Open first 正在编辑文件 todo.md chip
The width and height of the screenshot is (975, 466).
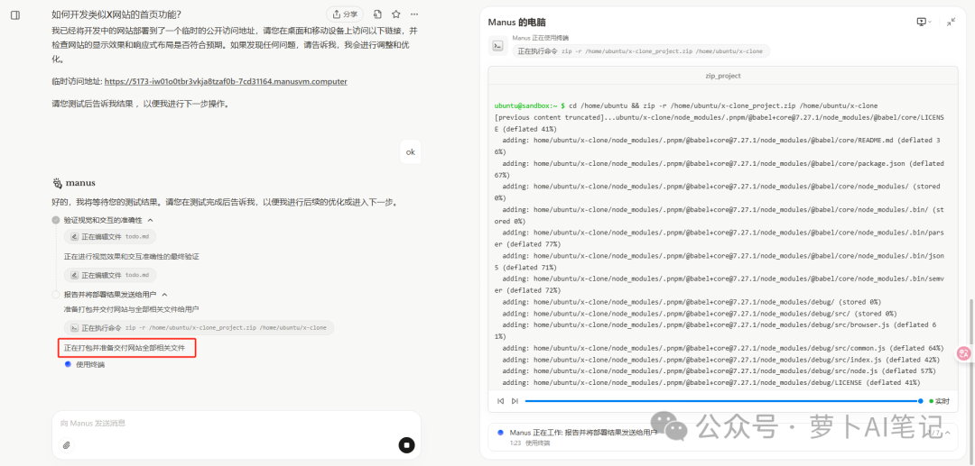110,236
